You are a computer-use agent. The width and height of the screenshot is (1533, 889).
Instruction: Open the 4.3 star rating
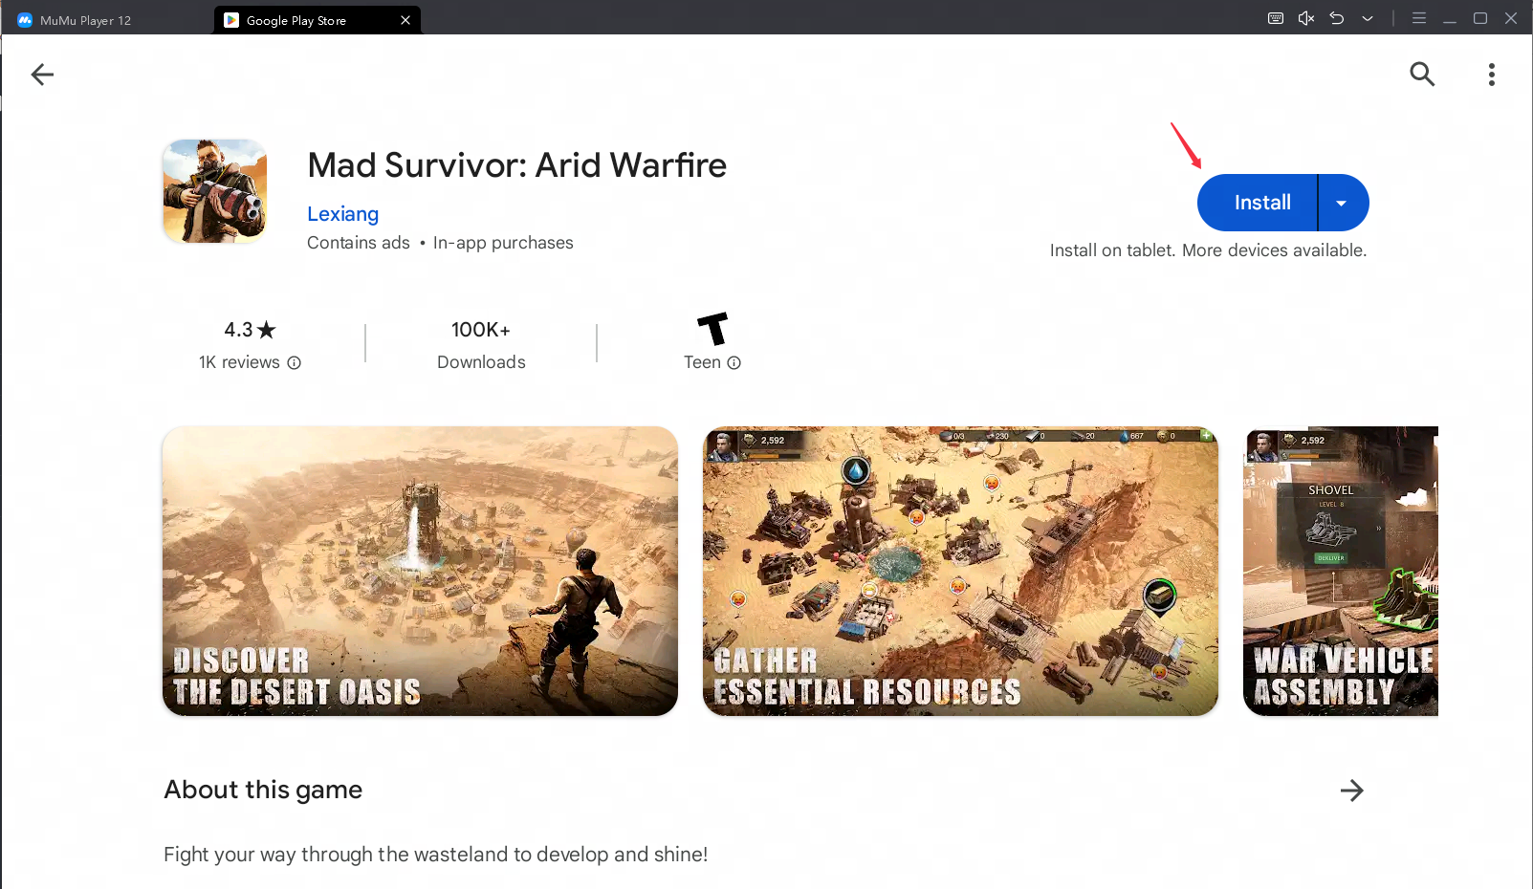(250, 330)
